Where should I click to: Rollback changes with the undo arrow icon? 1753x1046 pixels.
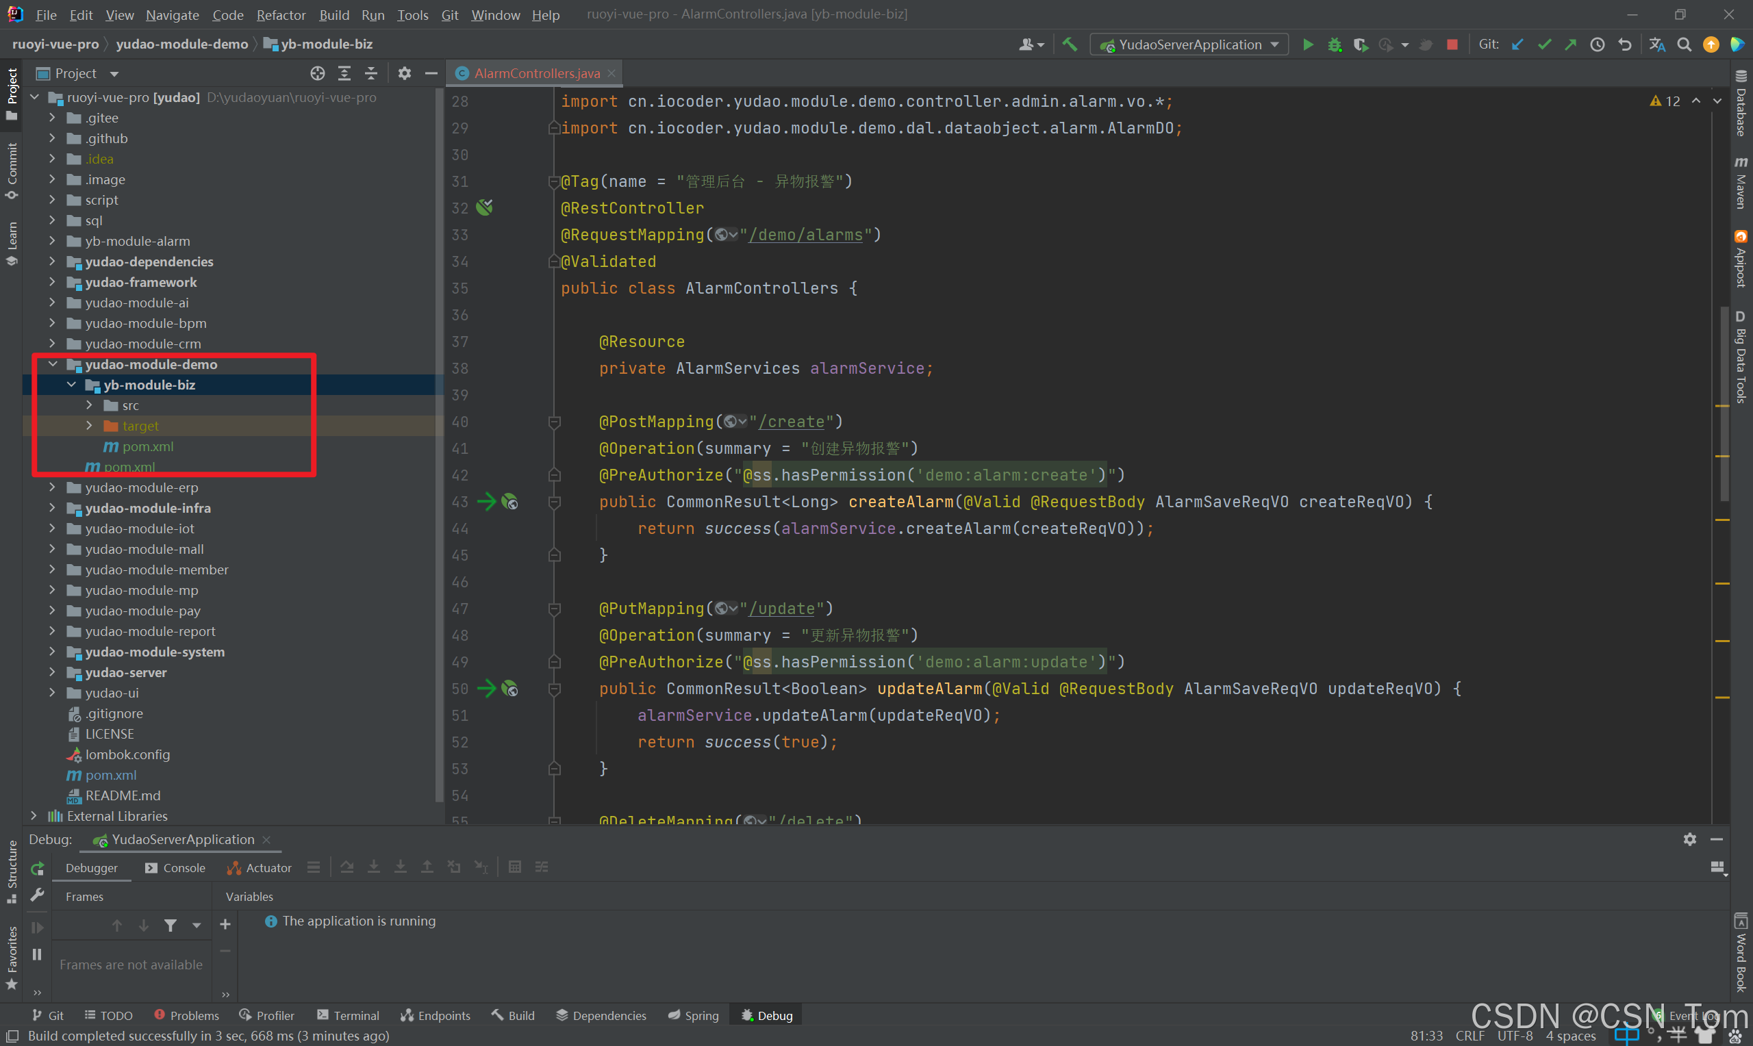[x=1625, y=44]
